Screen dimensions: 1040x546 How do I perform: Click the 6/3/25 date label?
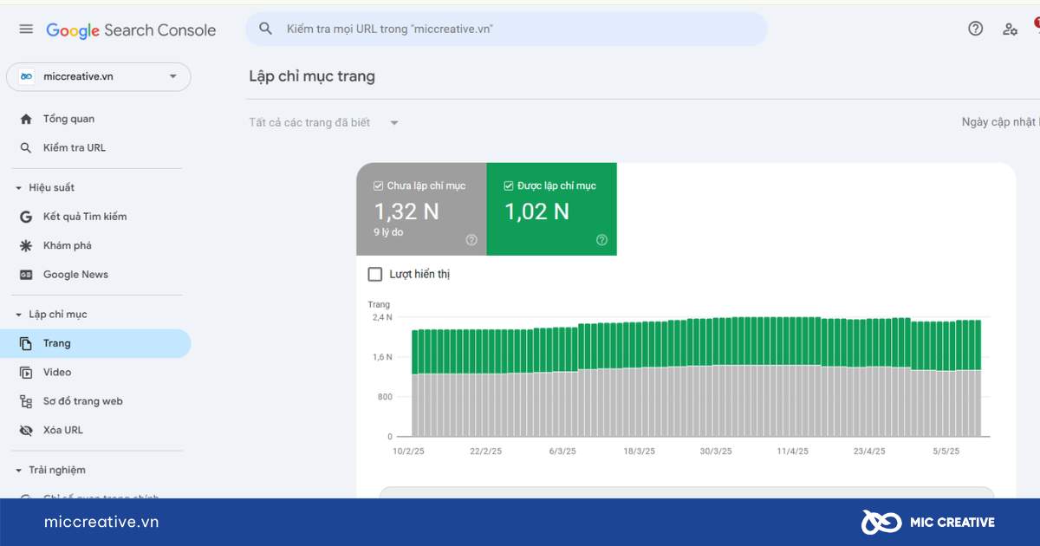(x=562, y=452)
